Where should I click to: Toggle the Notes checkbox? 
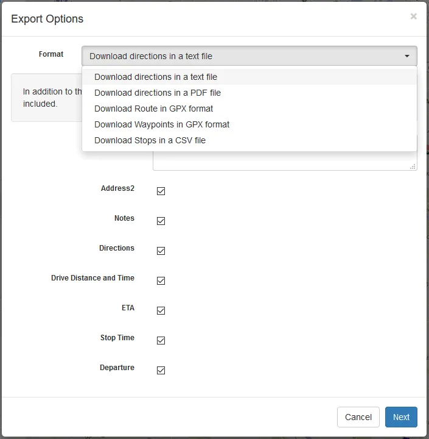[161, 221]
